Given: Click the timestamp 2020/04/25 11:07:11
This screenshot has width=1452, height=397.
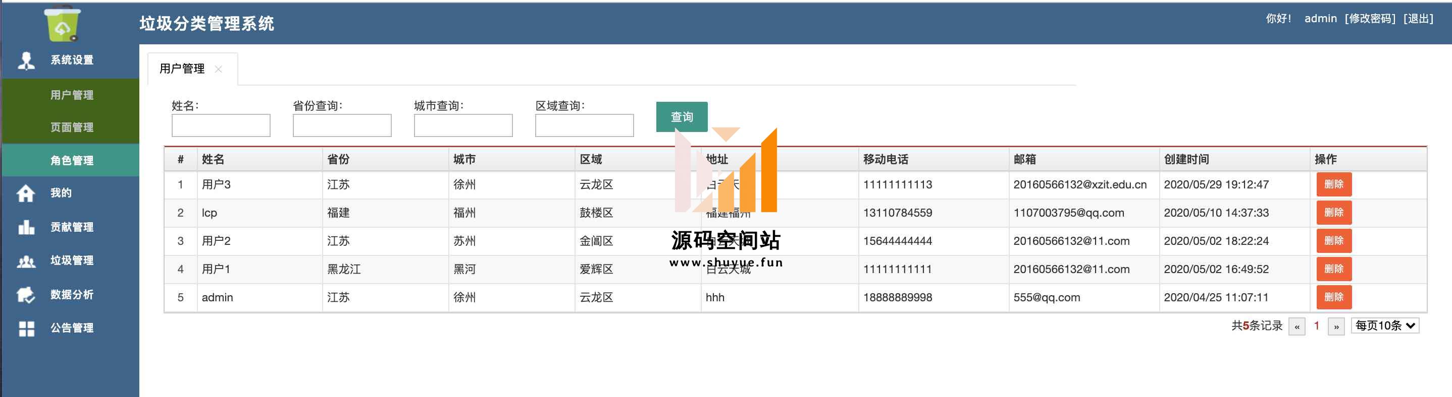Looking at the screenshot, I should coord(1216,297).
